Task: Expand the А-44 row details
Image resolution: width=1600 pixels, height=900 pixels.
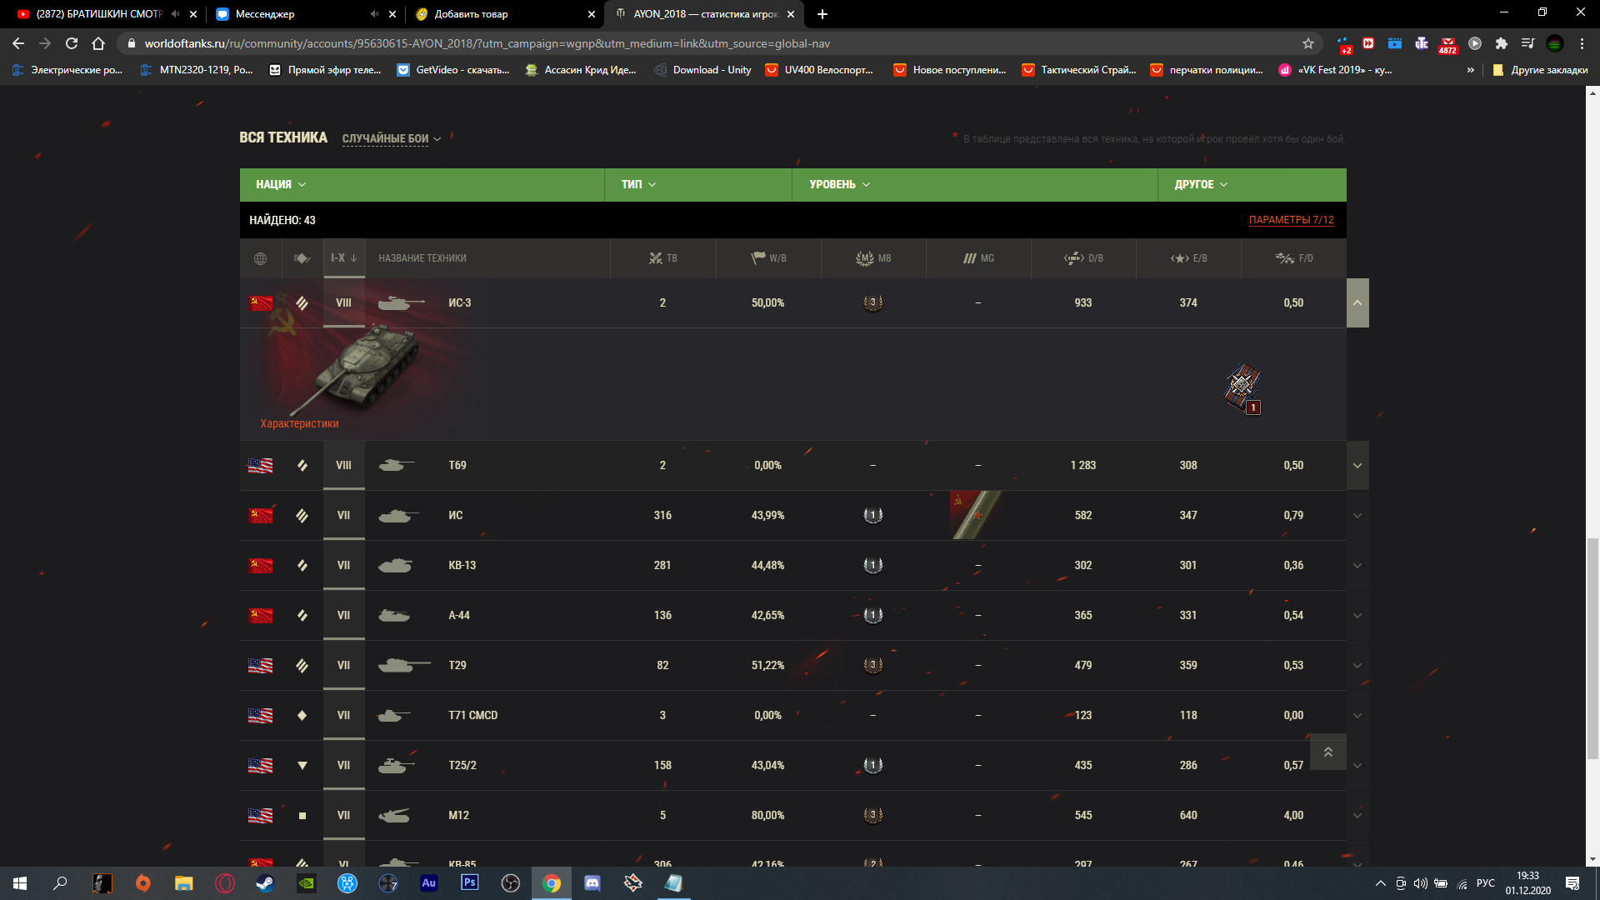Action: coord(1357,616)
